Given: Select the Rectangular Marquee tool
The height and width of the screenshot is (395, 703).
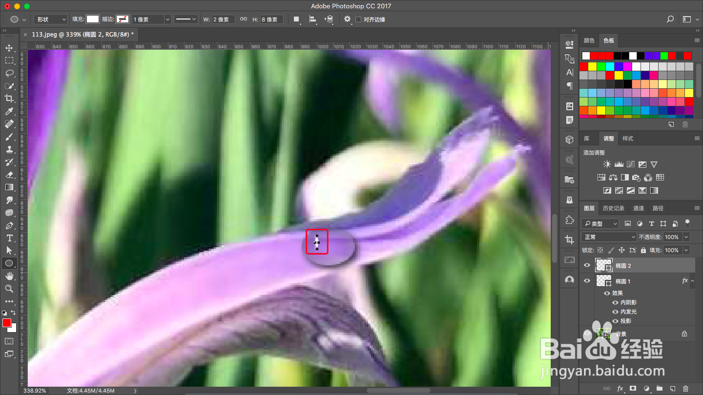Looking at the screenshot, I should pyautogui.click(x=9, y=60).
